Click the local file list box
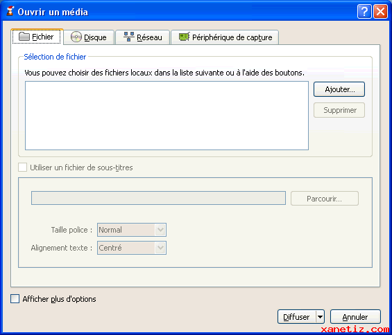Viewport: 392px width, 335px height. (x=167, y=116)
